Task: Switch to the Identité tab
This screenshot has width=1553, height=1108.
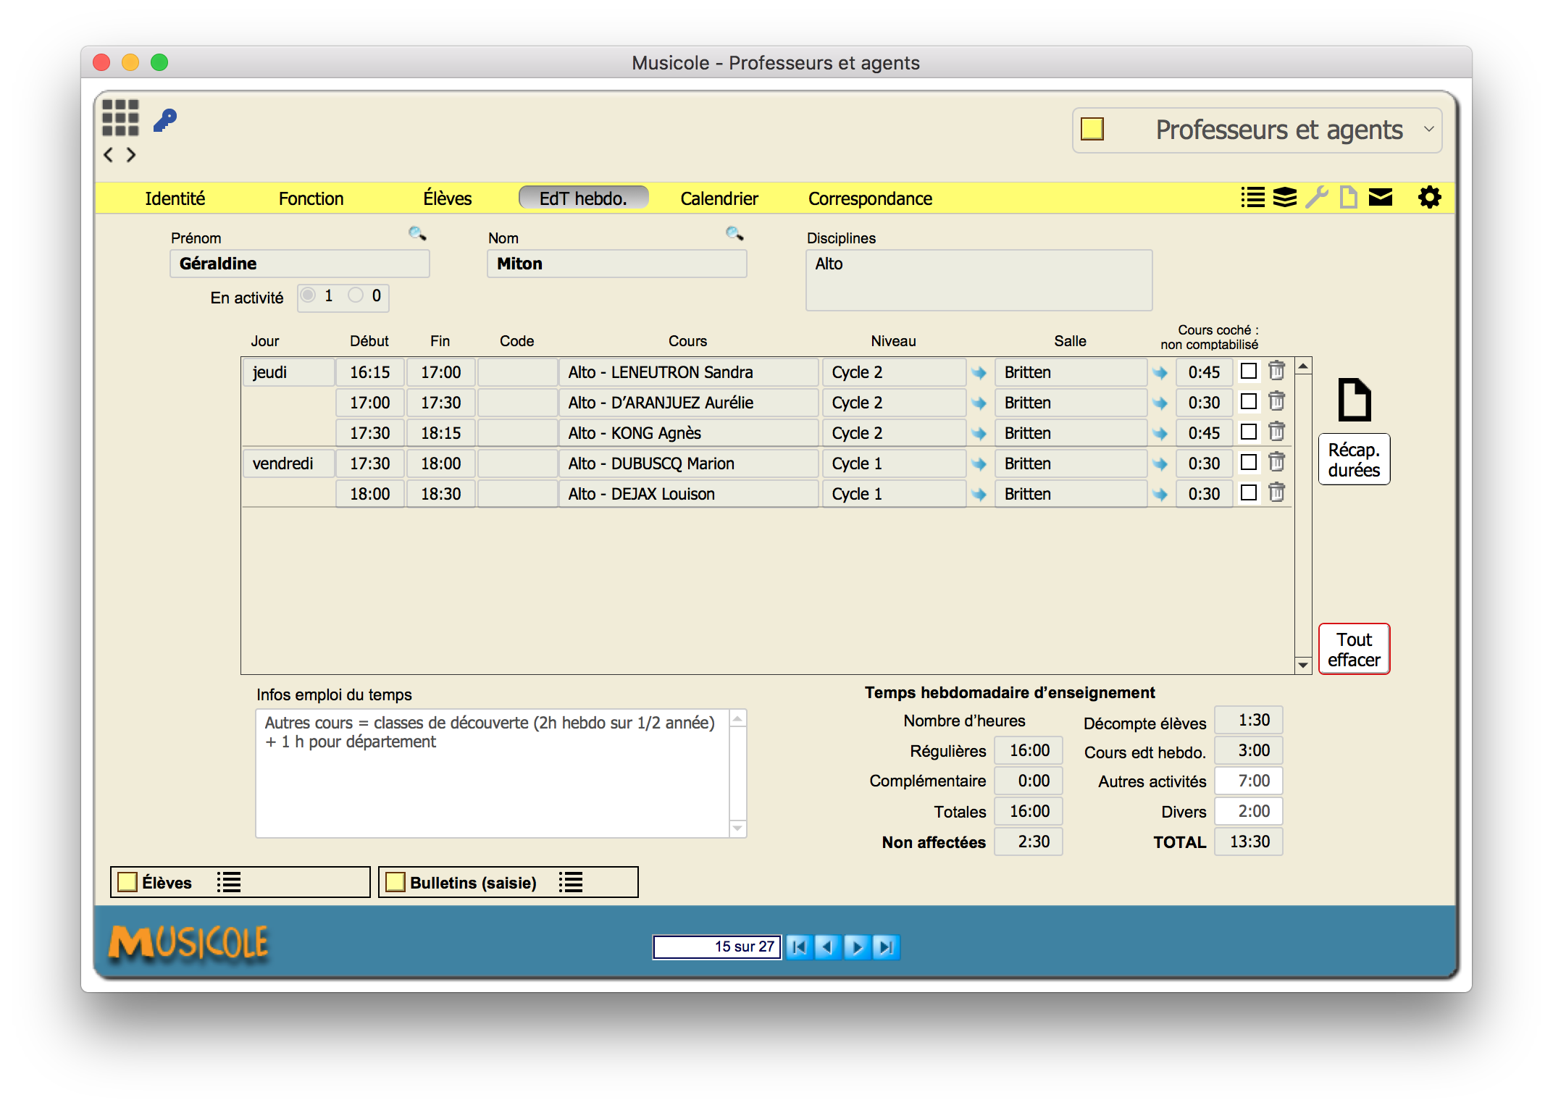Action: tap(175, 198)
